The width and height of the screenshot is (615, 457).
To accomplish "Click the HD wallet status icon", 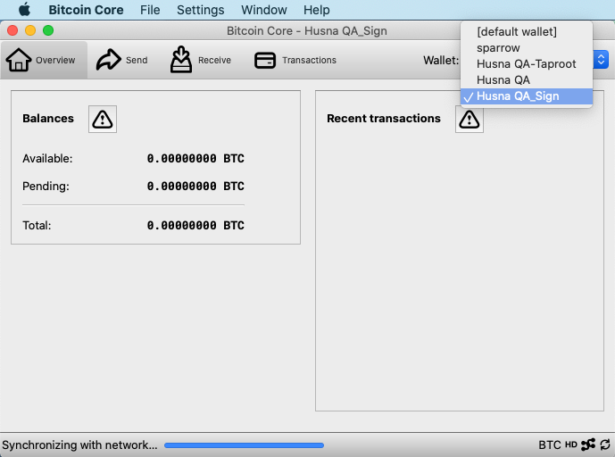I will coord(570,445).
